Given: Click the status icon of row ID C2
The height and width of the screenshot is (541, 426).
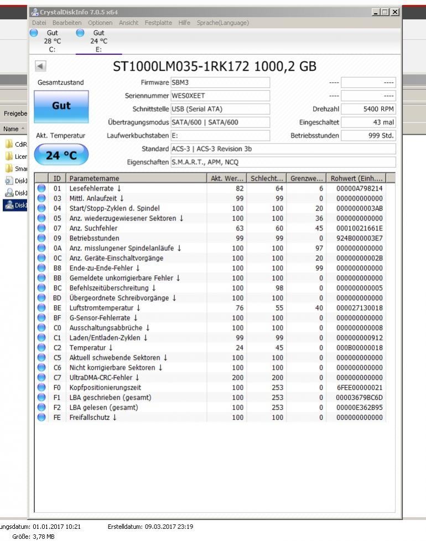Looking at the screenshot, I should pos(41,347).
